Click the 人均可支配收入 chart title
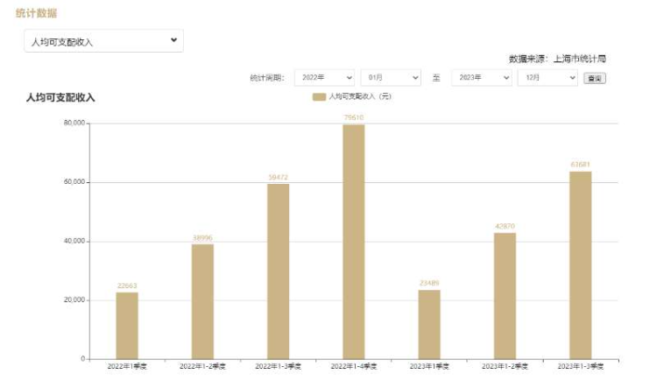The height and width of the screenshot is (381, 657). [60, 97]
